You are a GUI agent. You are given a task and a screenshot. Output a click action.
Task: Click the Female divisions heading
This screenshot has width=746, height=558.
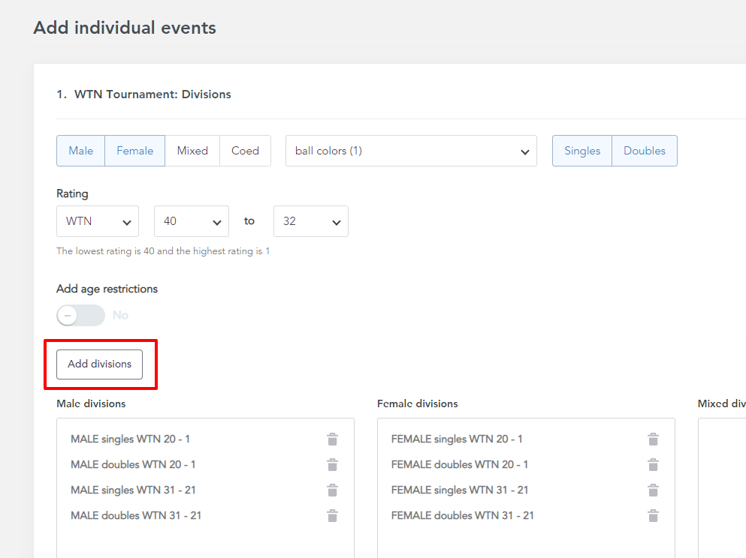[x=417, y=403]
